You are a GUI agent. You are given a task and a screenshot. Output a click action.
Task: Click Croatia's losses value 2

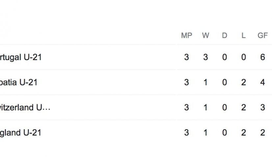(x=243, y=82)
